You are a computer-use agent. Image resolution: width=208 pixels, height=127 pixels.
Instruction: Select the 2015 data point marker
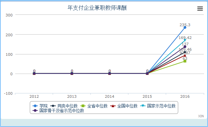(147, 74)
